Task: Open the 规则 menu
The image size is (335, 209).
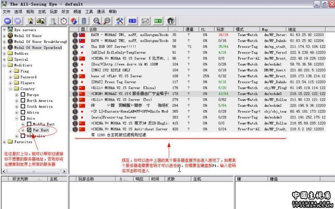Action: (x=30, y=12)
